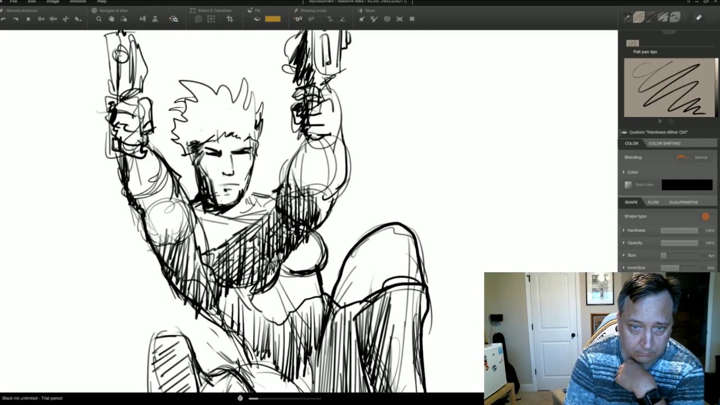Click the Fill bucket icon

coord(257,19)
